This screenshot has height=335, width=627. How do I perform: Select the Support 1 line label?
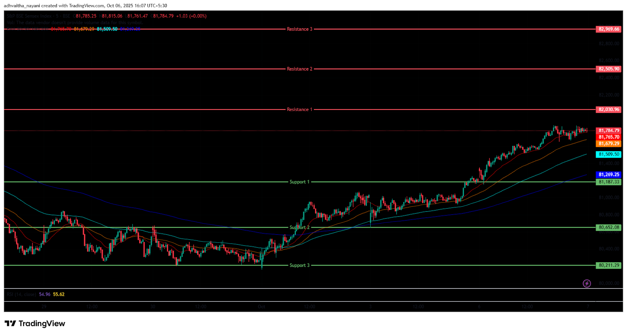(x=299, y=182)
